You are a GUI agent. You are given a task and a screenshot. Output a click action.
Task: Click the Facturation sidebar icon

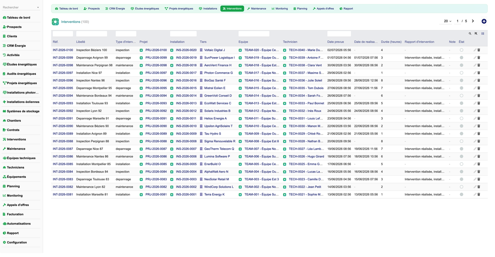[4, 215]
